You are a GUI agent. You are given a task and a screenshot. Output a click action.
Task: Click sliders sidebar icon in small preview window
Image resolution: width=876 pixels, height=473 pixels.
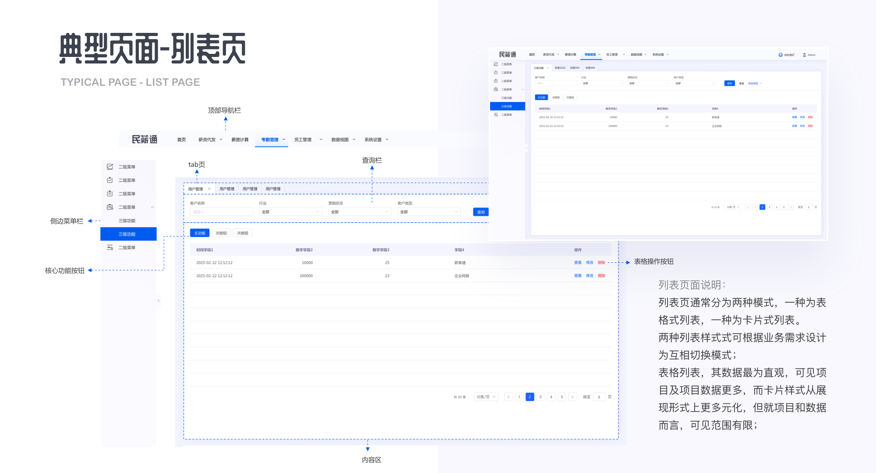[x=496, y=114]
